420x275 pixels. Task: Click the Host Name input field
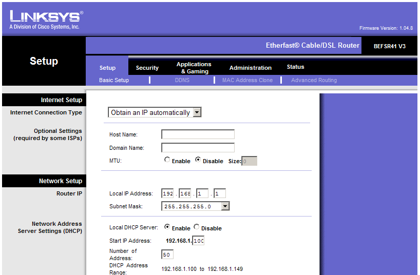coord(198,134)
